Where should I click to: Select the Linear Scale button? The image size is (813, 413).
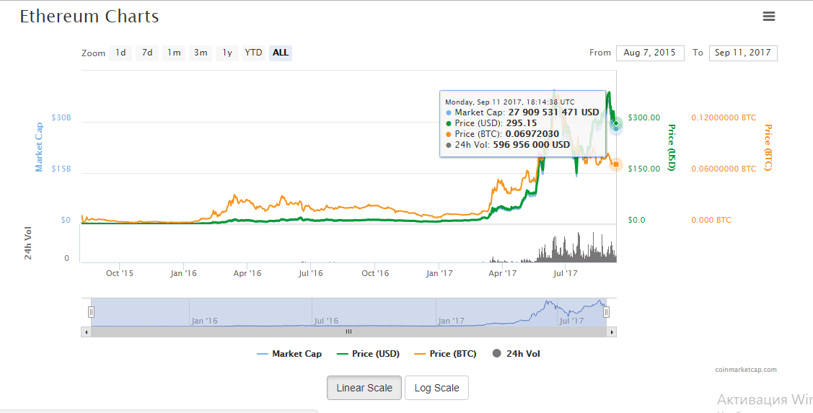pos(364,388)
